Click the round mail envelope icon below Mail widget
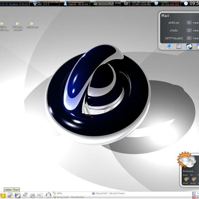This screenshot has height=199, width=199. [x=189, y=46]
